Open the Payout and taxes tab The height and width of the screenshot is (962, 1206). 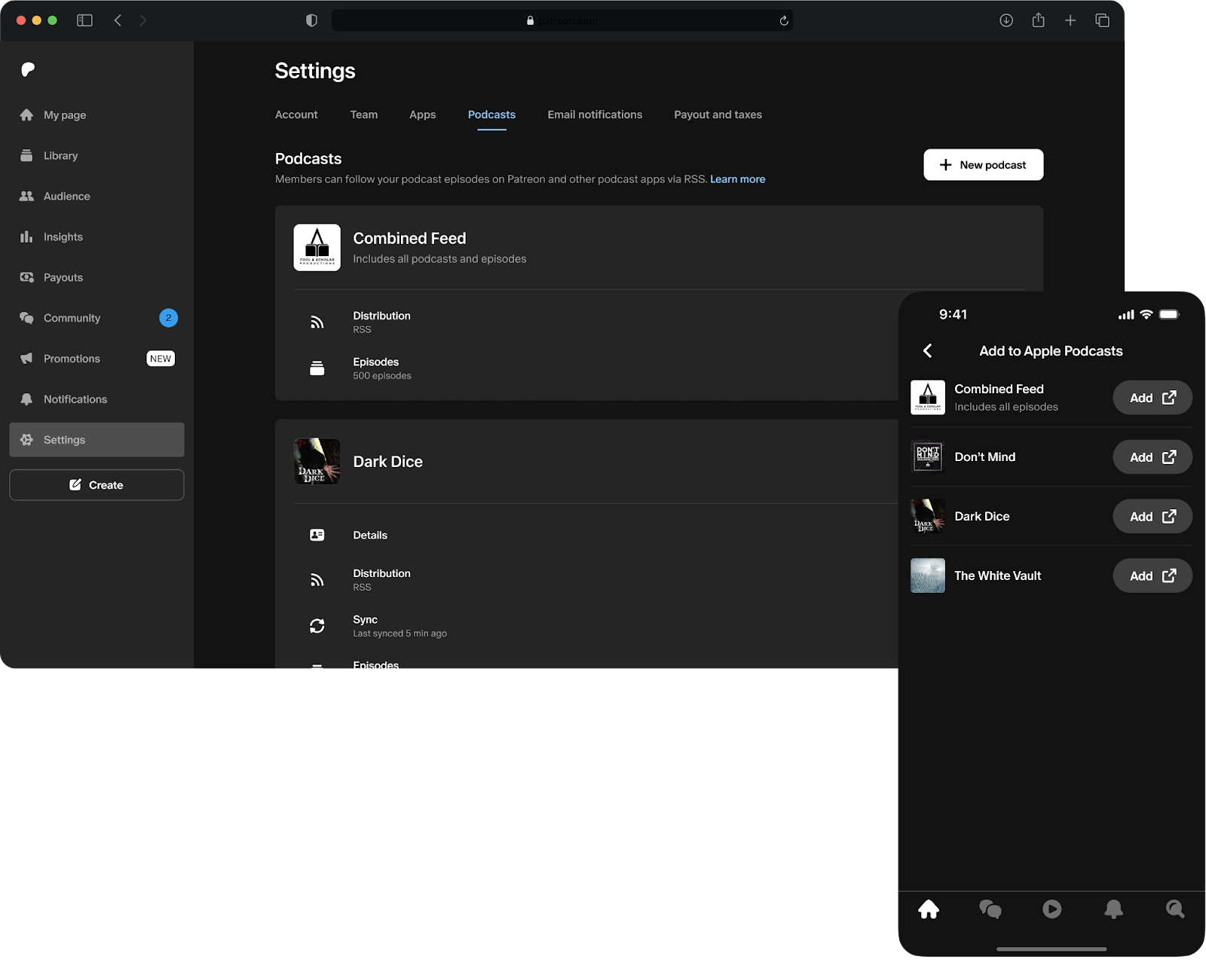[x=718, y=115]
